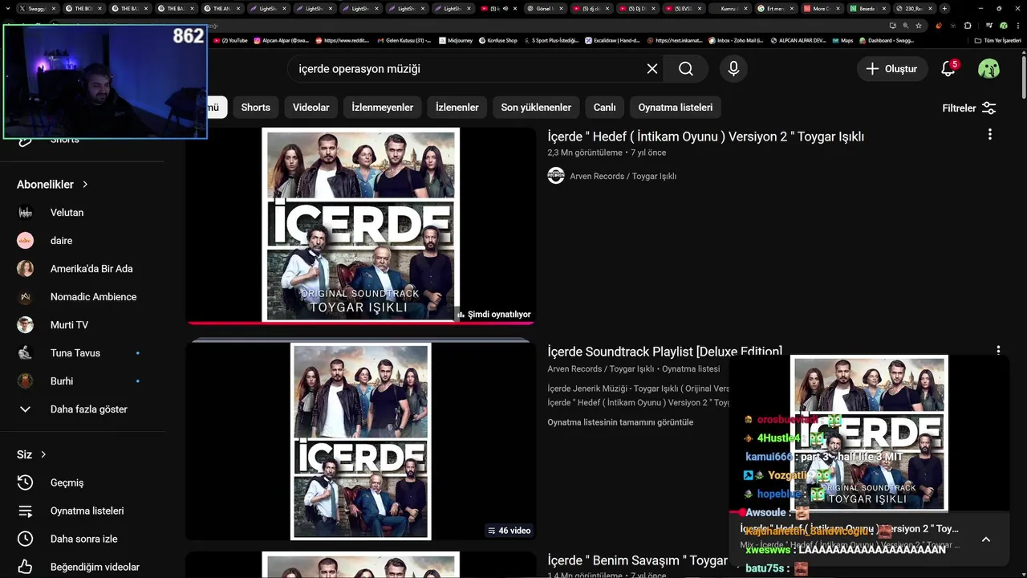Open Arven Records / Toygar Işıklı channel link

tap(623, 176)
